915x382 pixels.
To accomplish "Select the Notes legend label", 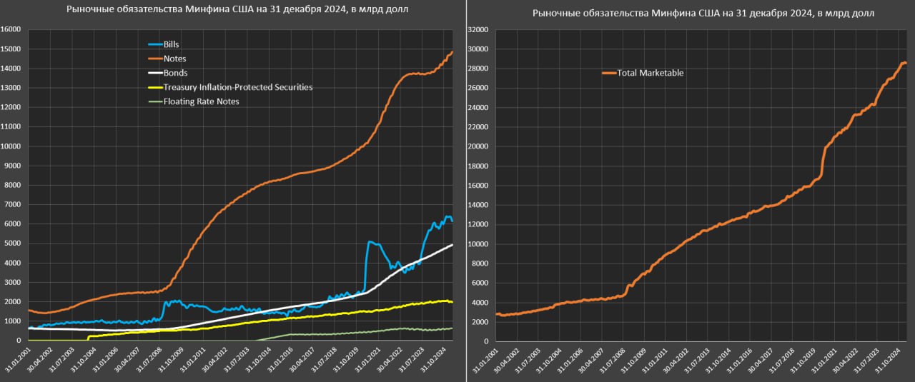I will pyautogui.click(x=174, y=59).
